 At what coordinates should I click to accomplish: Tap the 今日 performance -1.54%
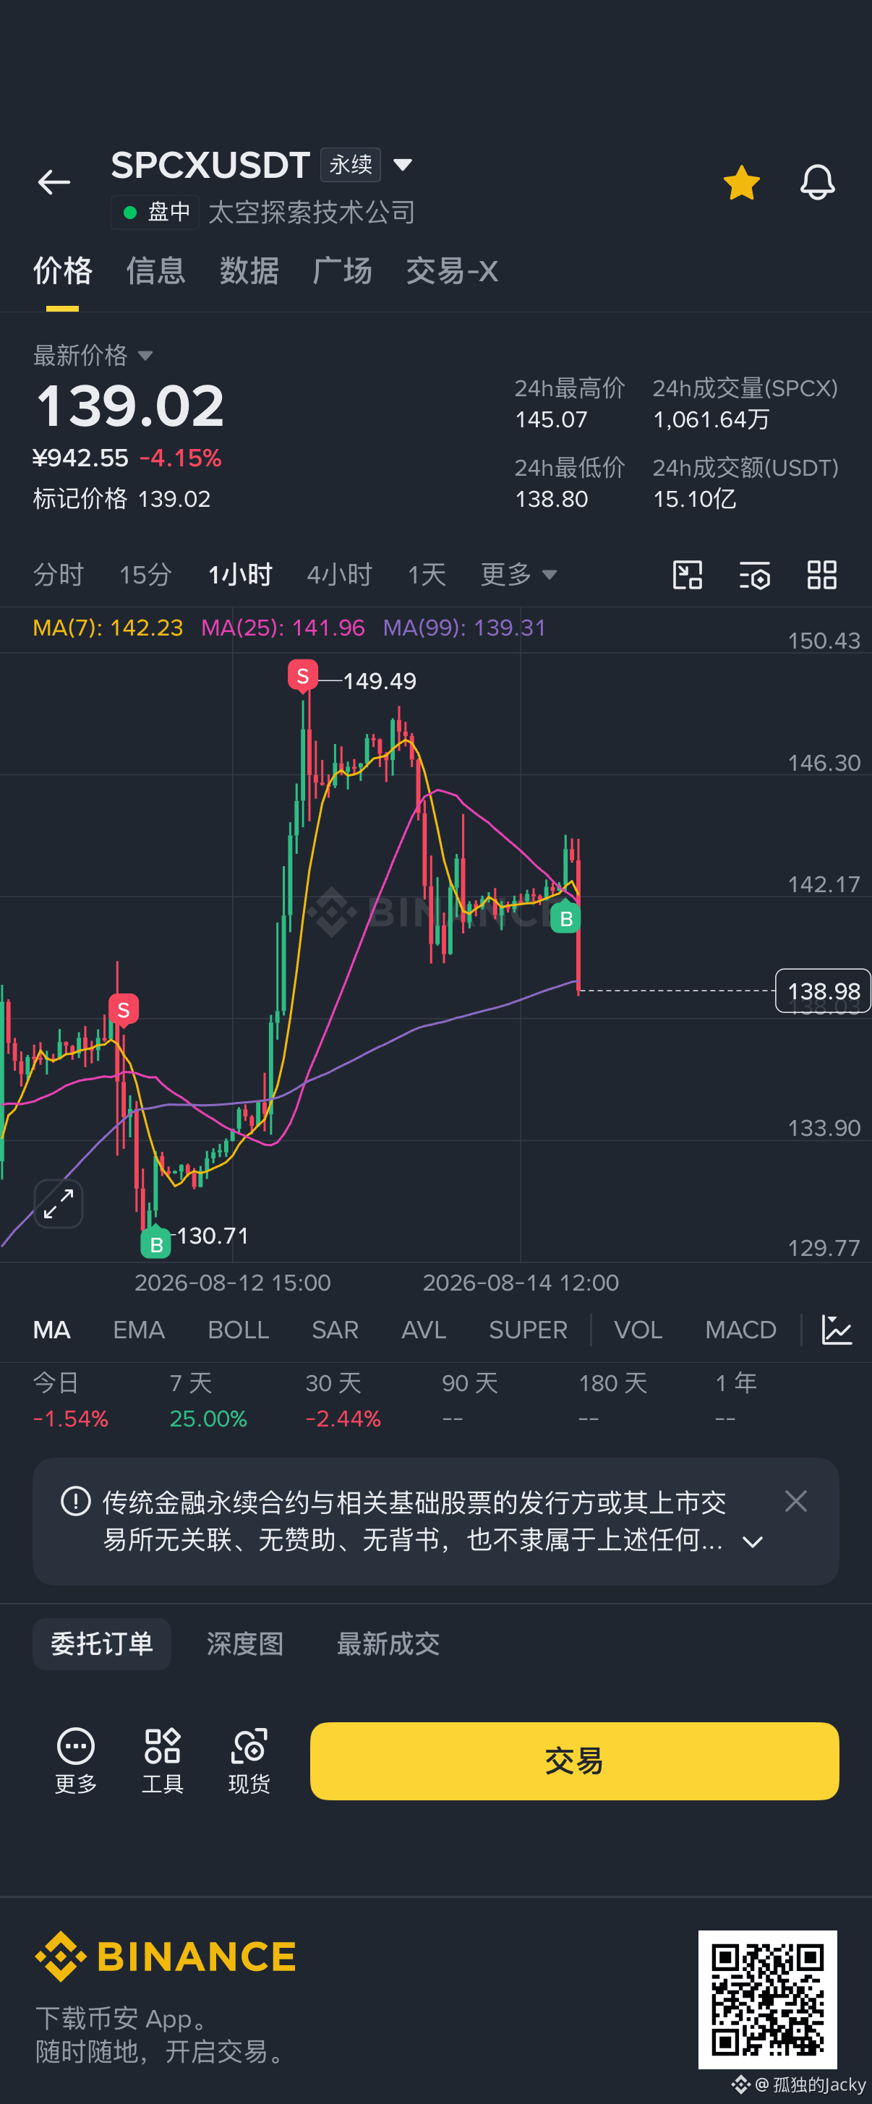click(70, 1400)
